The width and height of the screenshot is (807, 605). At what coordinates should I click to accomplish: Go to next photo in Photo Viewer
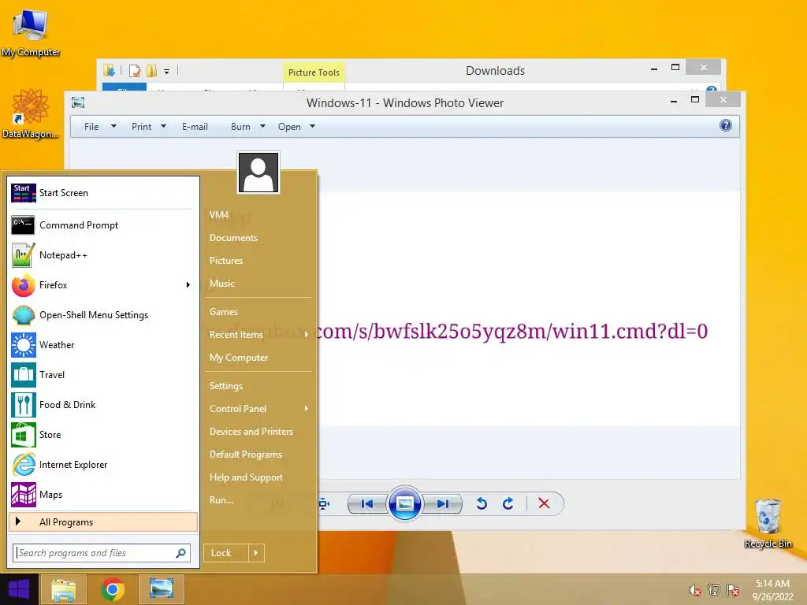[443, 503]
